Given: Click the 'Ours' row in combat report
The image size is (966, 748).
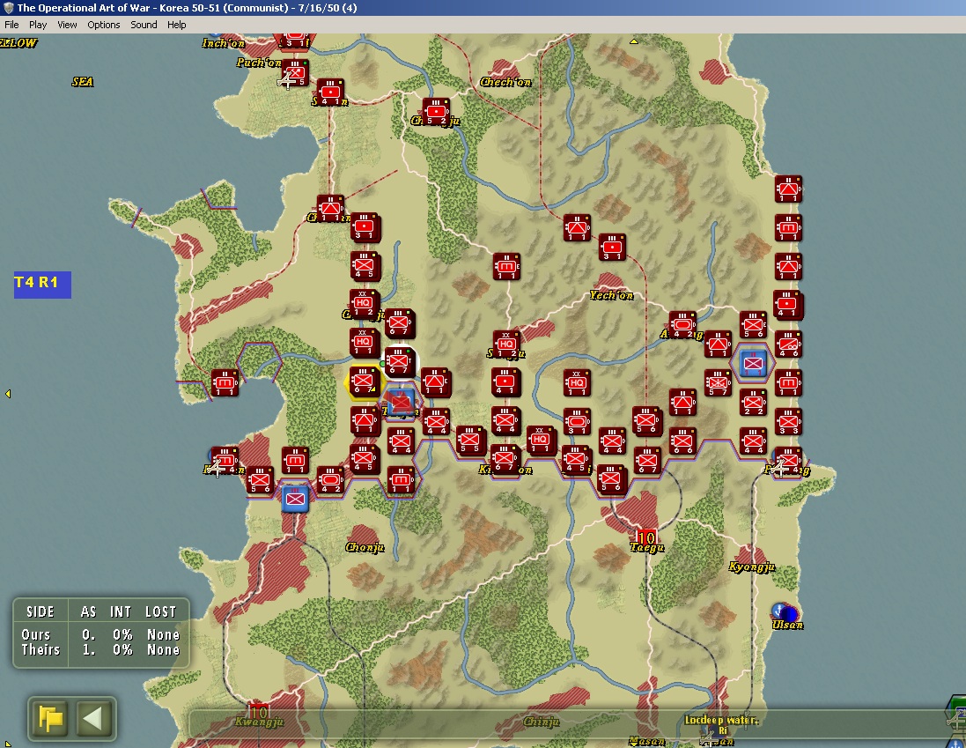Looking at the screenshot, I should tap(100, 634).
